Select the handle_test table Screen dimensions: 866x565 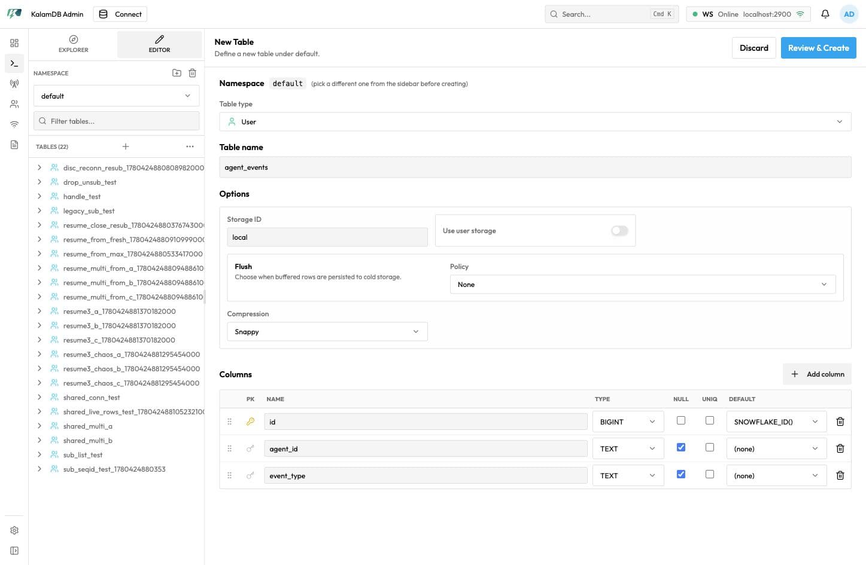82,197
